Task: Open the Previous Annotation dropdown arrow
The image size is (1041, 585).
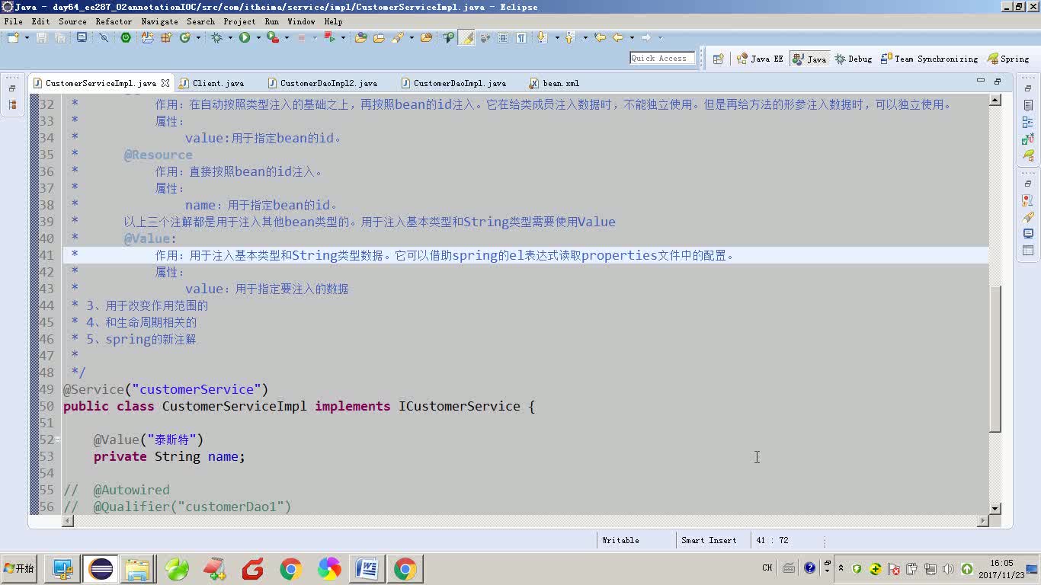Action: click(x=585, y=37)
